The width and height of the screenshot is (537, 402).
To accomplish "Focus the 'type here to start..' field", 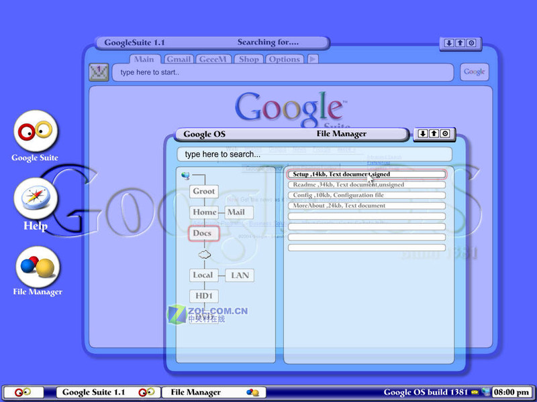I will pos(283,72).
